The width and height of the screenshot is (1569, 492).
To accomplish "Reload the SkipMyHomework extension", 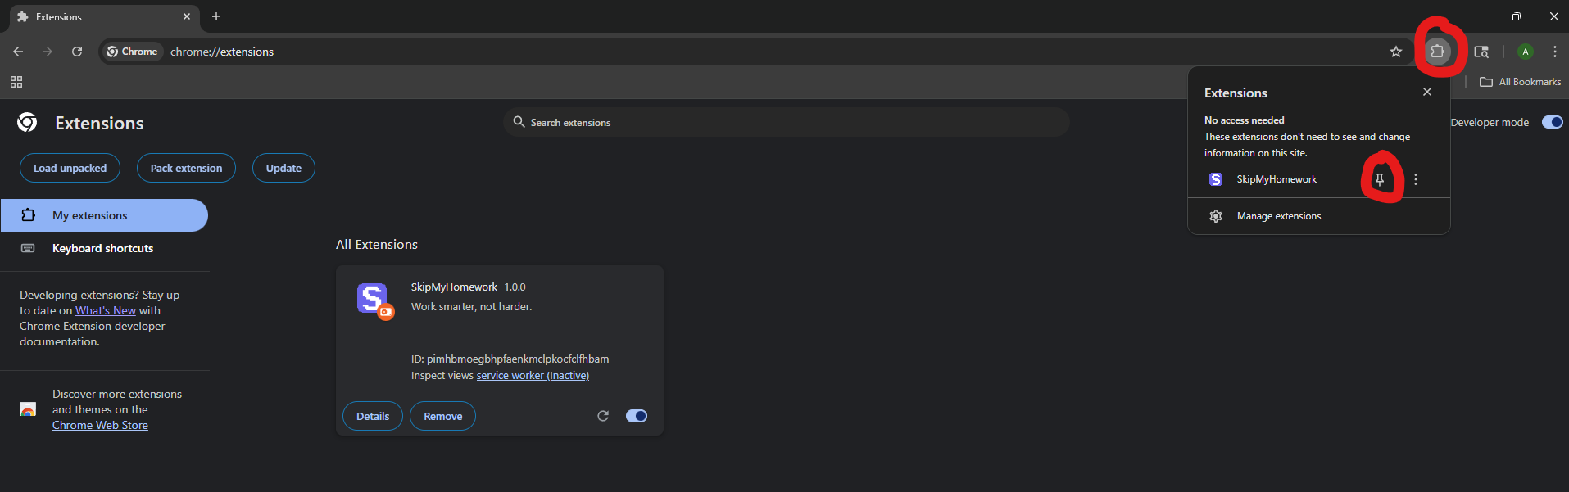I will tap(603, 416).
